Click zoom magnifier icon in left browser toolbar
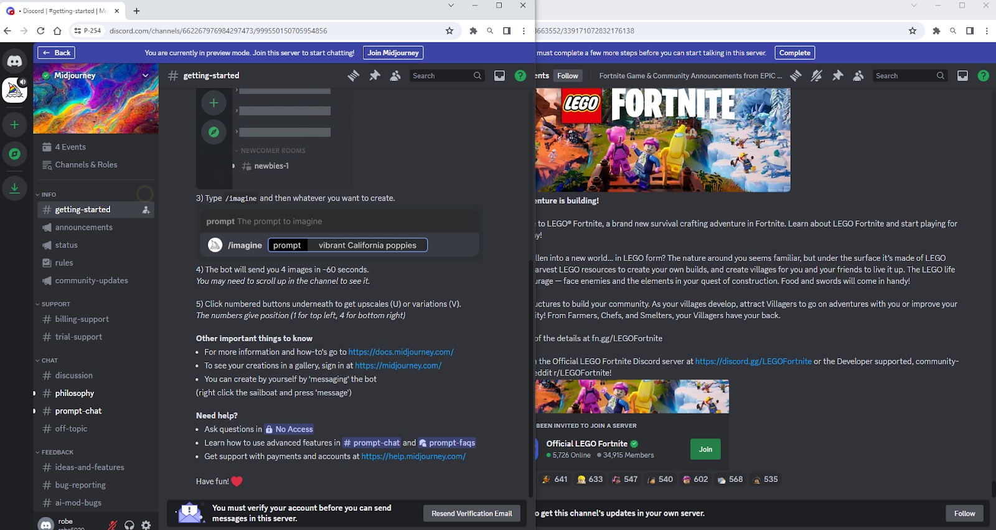 click(490, 31)
